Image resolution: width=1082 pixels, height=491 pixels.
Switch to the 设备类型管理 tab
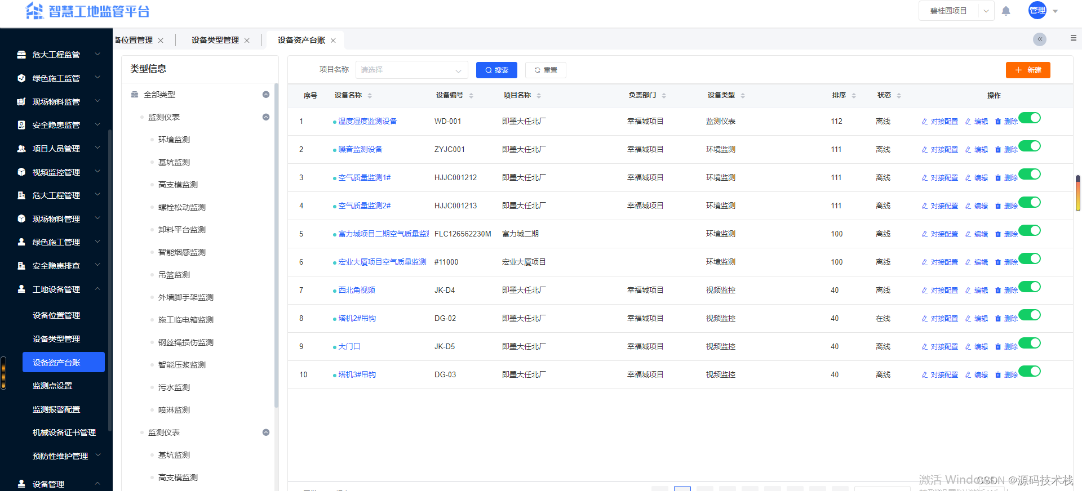click(x=215, y=40)
